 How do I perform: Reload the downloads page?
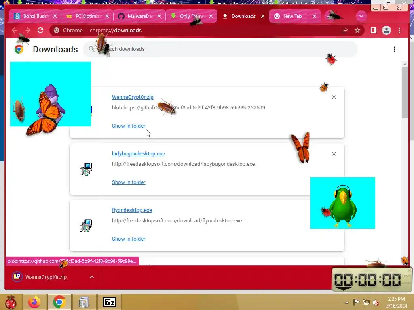(40, 30)
